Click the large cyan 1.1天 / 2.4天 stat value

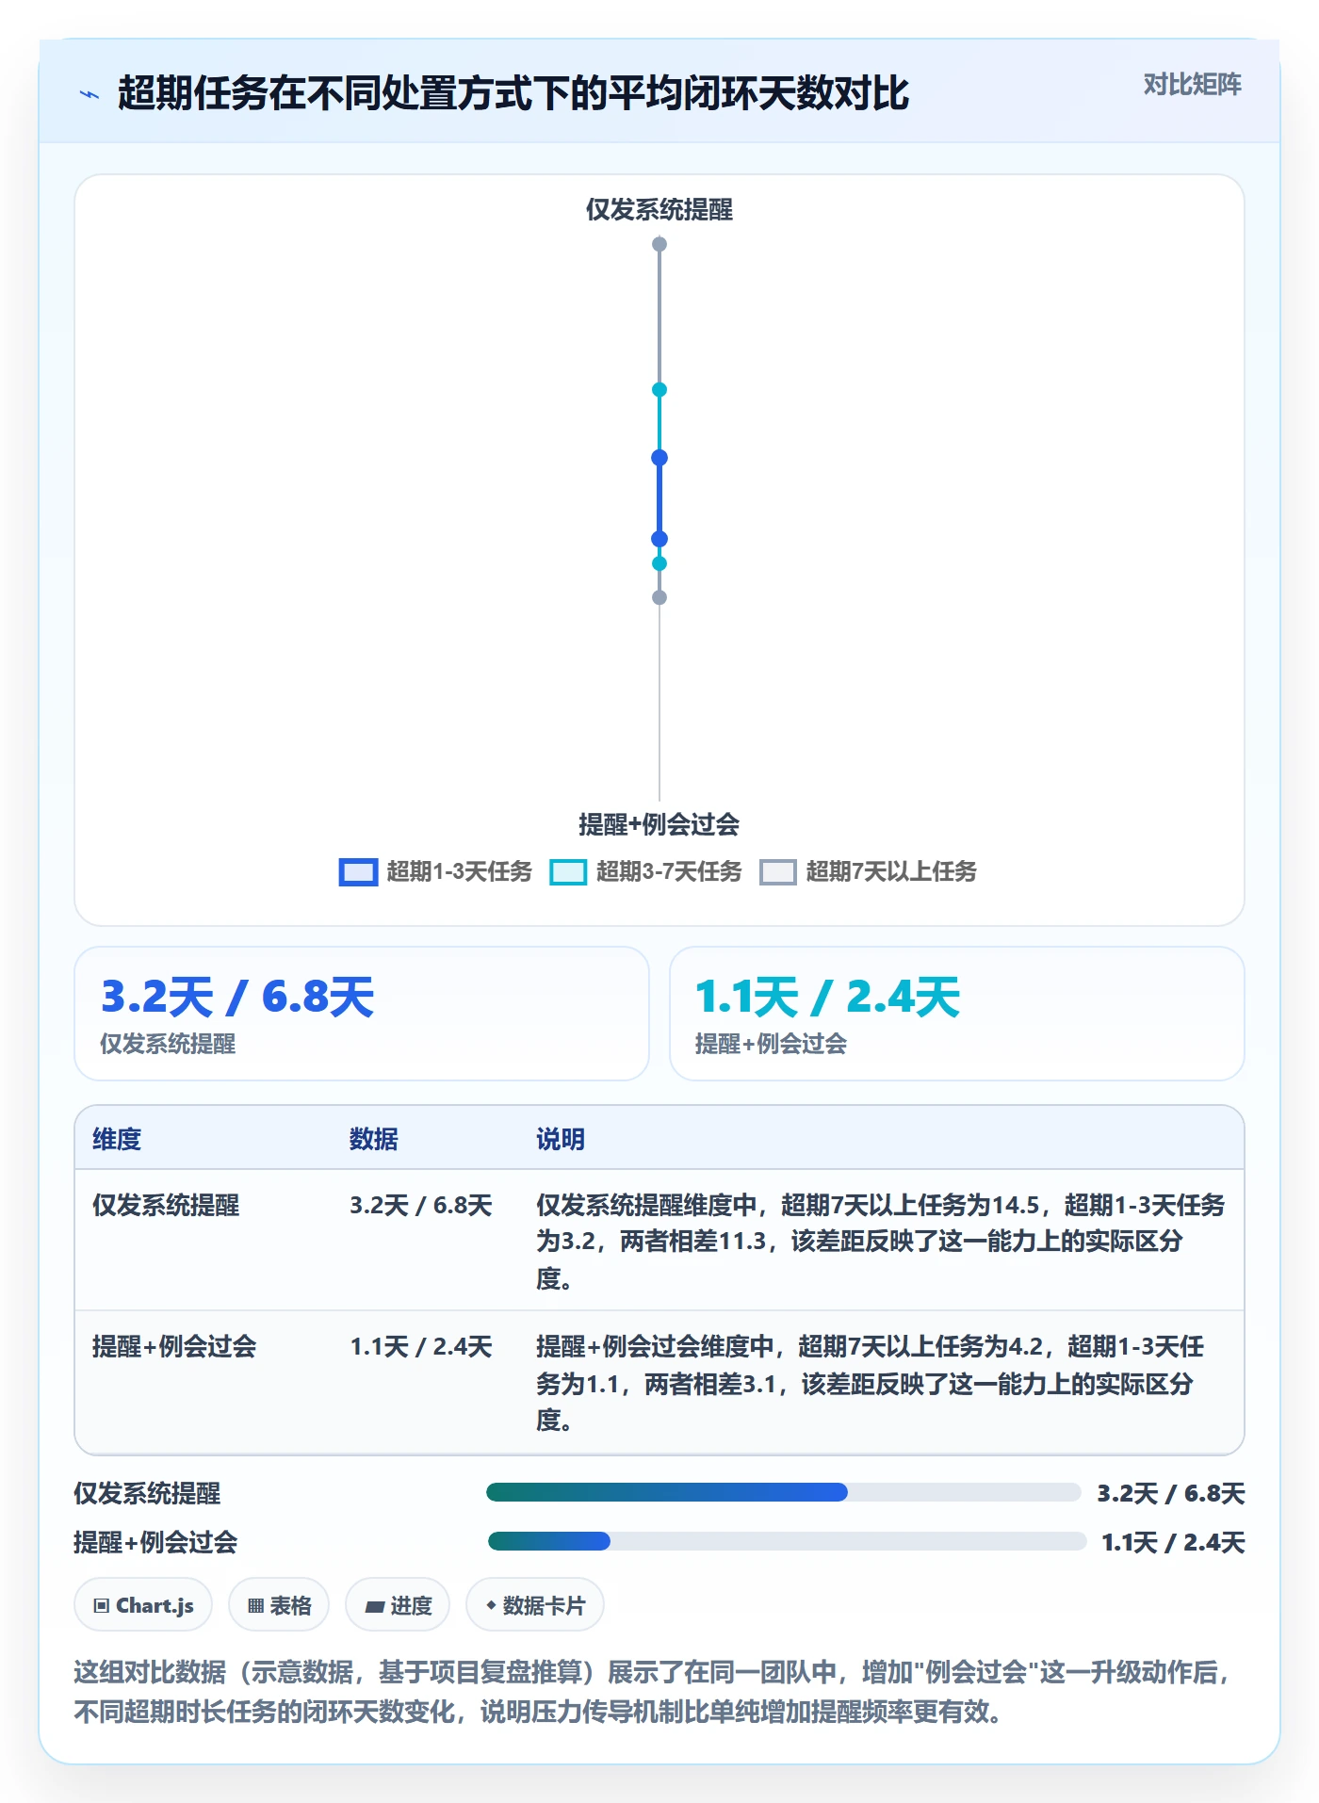[x=827, y=997]
